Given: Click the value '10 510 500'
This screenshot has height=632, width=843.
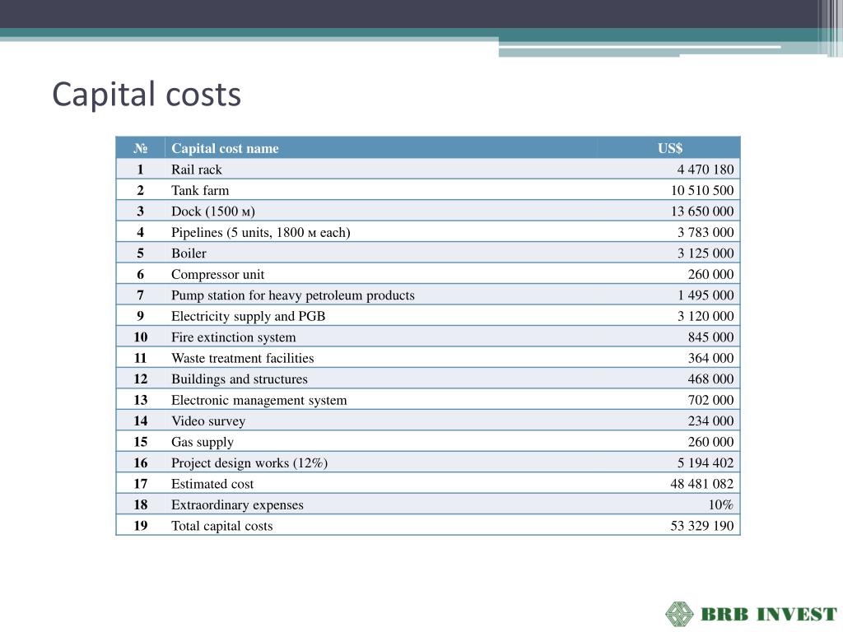Looking at the screenshot, I should (x=702, y=190).
